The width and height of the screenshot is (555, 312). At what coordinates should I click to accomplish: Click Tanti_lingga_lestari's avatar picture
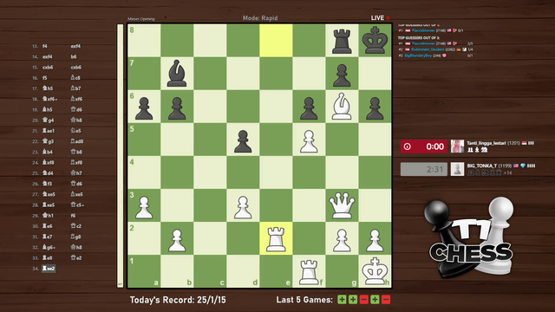pyautogui.click(x=457, y=146)
